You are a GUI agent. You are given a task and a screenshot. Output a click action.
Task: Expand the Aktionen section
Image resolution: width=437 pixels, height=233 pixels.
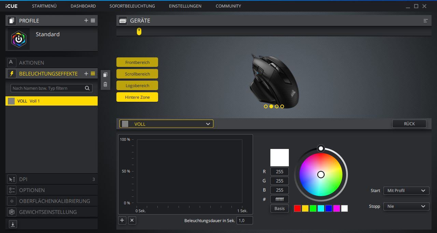pos(52,63)
